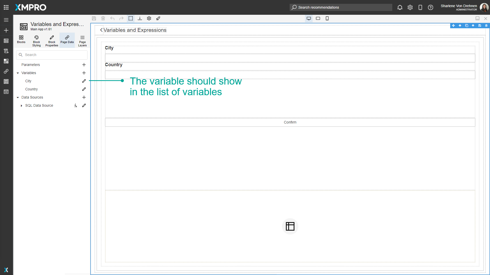This screenshot has width=490, height=275.
Task: Open the expressions function icon for SQL Data Source
Action: tap(76, 105)
